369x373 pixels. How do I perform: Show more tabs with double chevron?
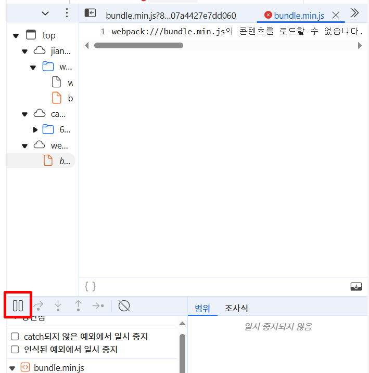[355, 13]
